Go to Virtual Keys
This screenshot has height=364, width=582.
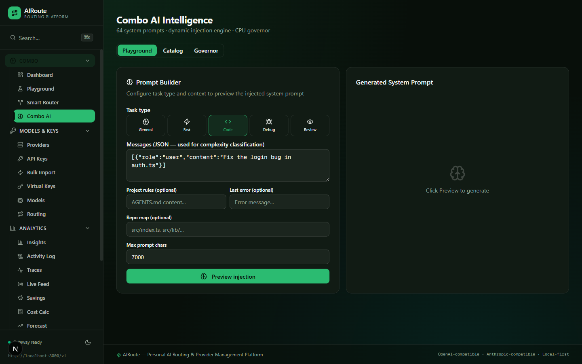(x=54, y=186)
